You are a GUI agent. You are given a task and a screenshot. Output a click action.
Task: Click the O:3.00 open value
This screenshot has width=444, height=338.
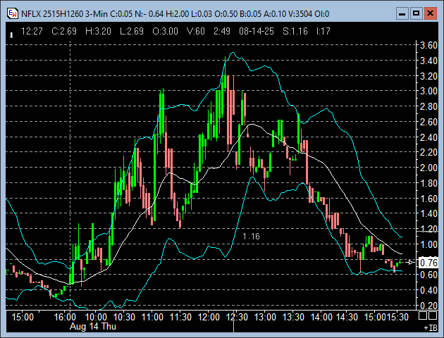[x=166, y=31]
